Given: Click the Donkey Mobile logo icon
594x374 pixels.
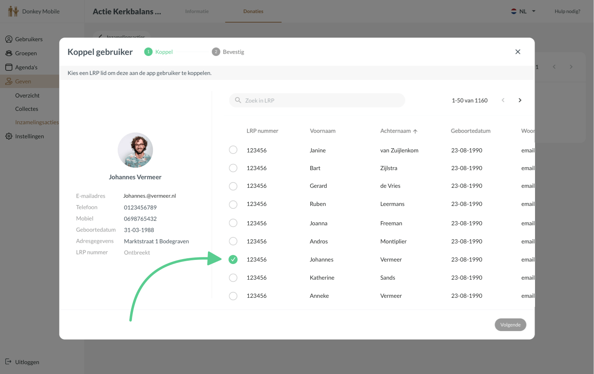Looking at the screenshot, I should coord(13,11).
